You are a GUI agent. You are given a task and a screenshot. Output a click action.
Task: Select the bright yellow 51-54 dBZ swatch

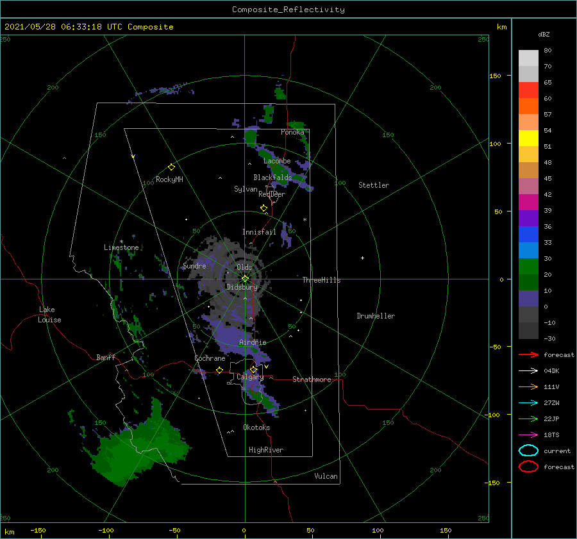tap(528, 138)
